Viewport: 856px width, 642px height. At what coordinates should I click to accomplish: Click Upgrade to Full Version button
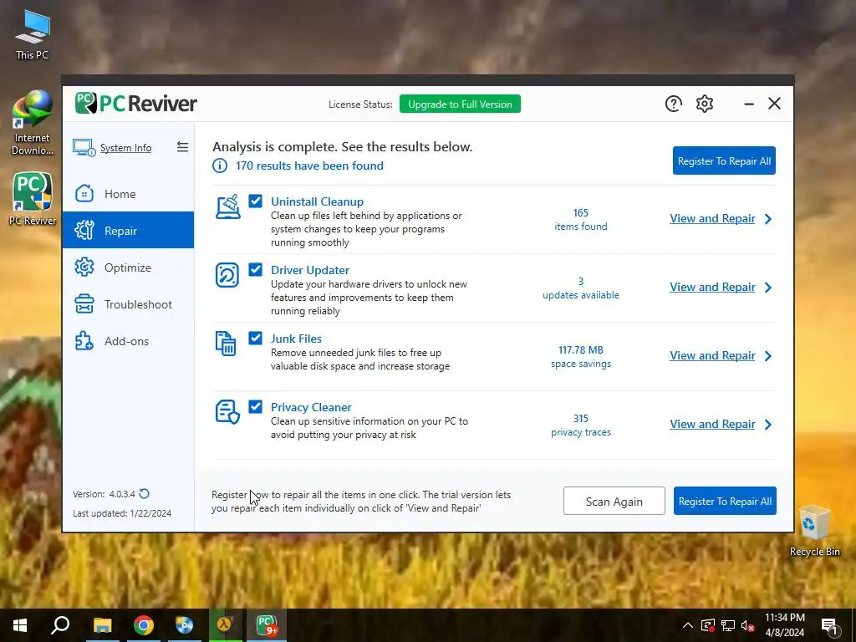coord(460,104)
